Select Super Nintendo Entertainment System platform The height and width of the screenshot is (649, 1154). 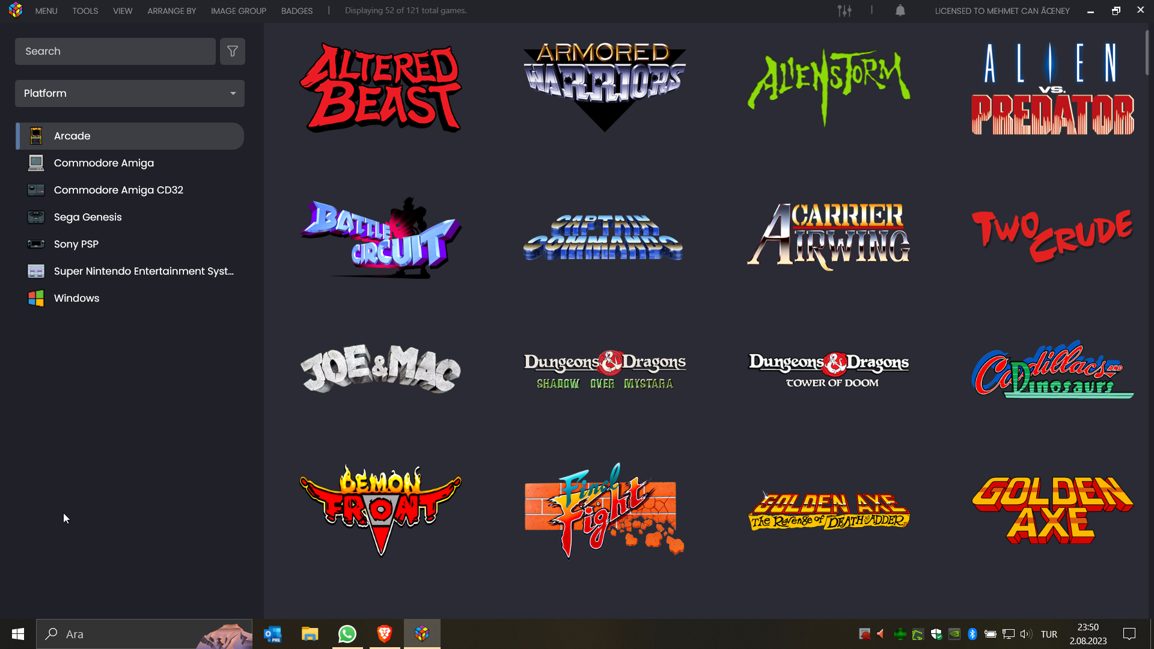[130, 271]
